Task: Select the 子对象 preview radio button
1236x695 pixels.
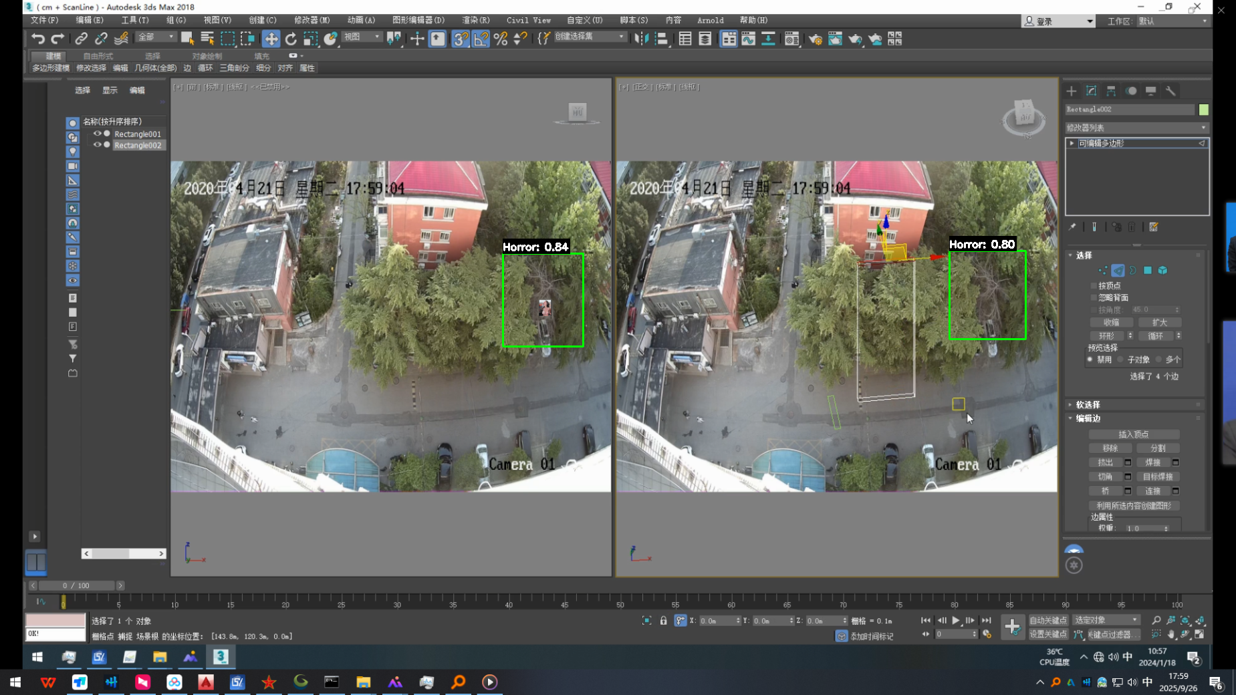Action: [x=1121, y=360]
